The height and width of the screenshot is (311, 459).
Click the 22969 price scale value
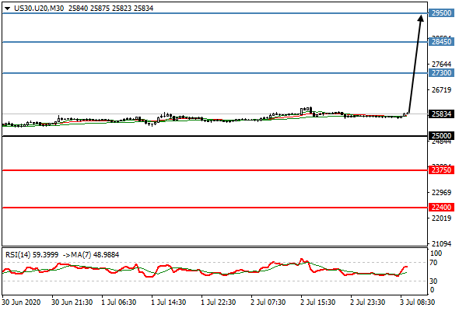click(x=441, y=193)
